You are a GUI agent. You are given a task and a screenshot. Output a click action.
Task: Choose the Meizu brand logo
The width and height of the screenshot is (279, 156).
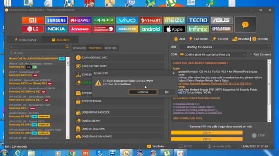click(x=174, y=20)
